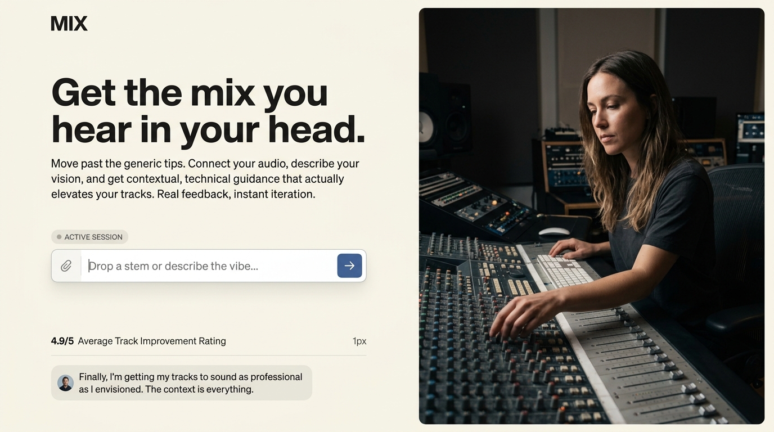Click the MIX logo
The width and height of the screenshot is (774, 432).
click(x=69, y=24)
